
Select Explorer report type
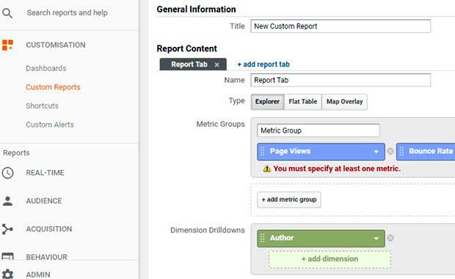[x=267, y=102]
